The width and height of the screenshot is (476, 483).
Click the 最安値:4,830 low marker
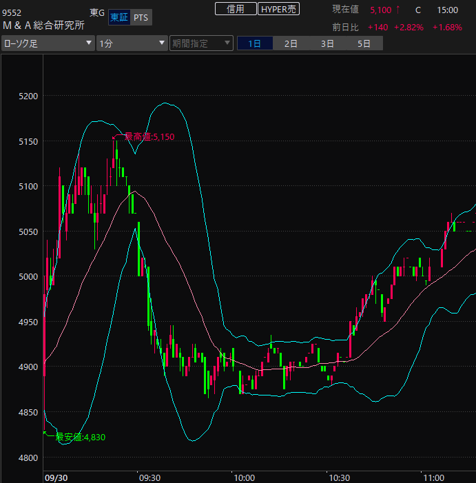tap(81, 437)
